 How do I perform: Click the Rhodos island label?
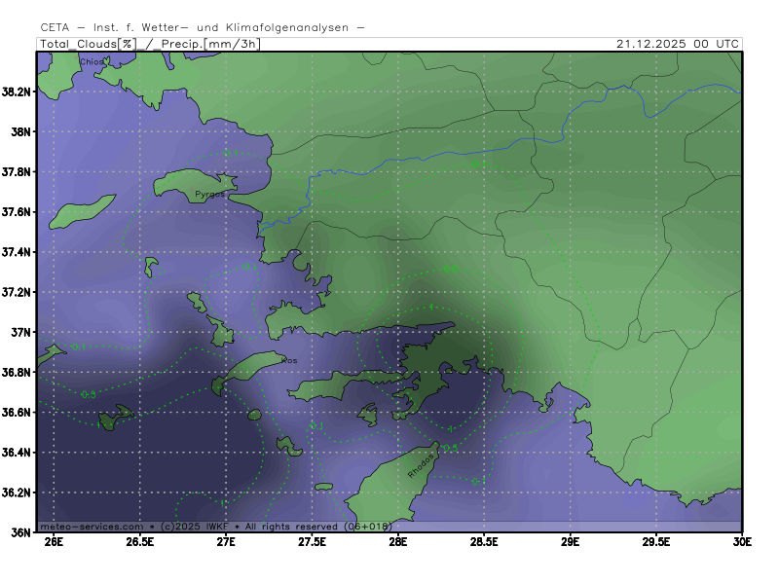[421, 464]
